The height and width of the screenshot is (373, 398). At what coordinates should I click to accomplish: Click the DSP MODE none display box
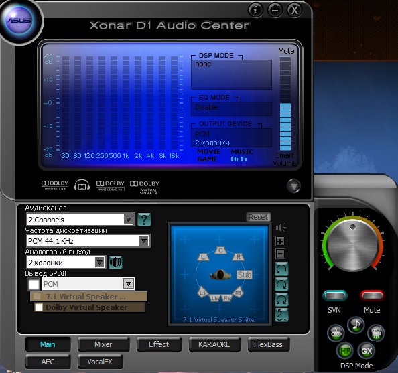click(x=231, y=74)
